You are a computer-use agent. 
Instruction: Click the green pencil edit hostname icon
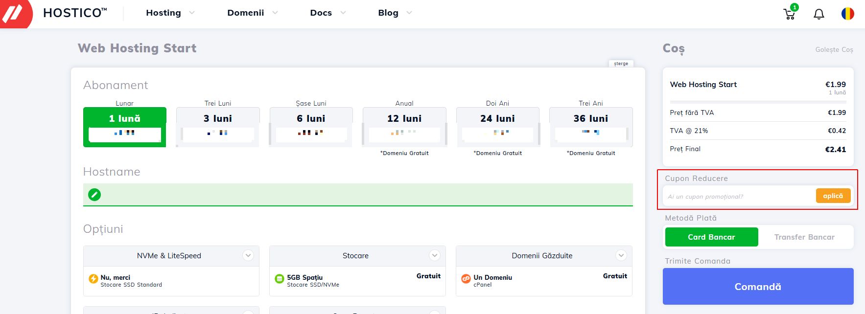click(x=94, y=195)
